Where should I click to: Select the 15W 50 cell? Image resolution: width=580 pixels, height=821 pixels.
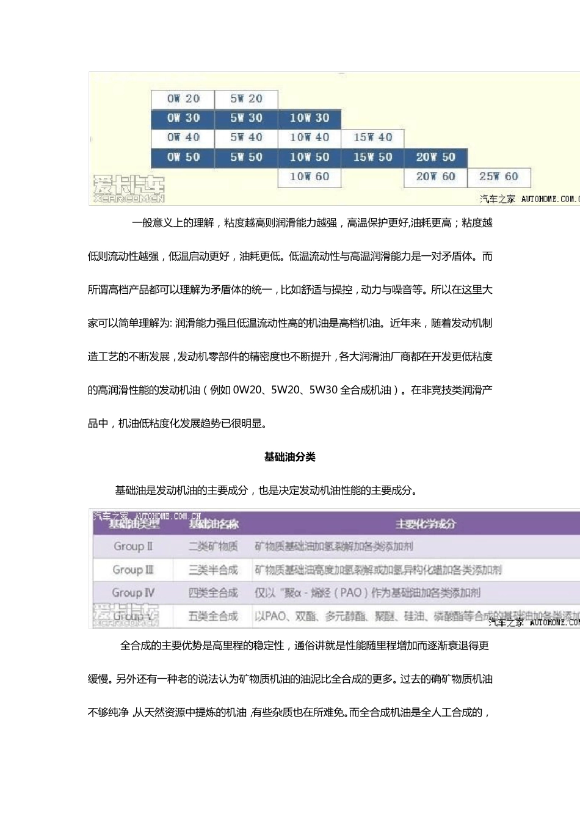point(372,158)
